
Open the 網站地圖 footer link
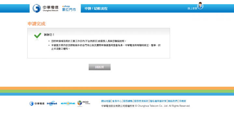click(106, 101)
